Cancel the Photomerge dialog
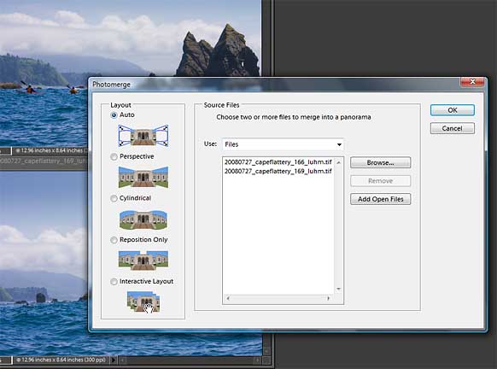 [453, 128]
